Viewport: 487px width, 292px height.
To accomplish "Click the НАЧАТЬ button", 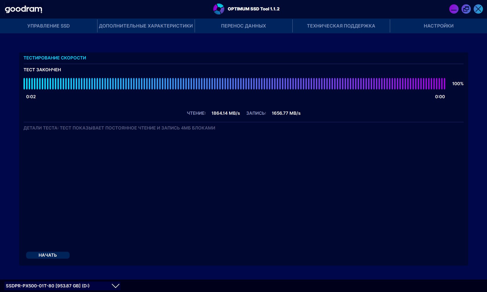I will 48,255.
